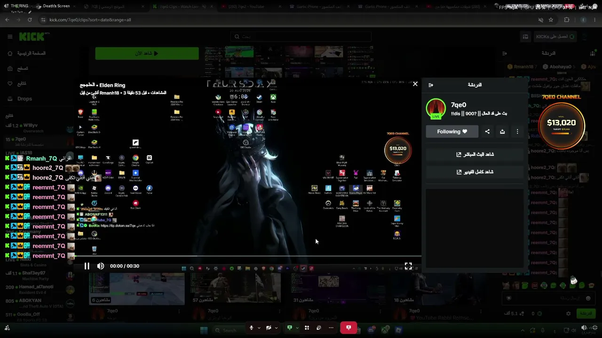
Task: Enter fullscreen mode for the clip
Action: 408,266
